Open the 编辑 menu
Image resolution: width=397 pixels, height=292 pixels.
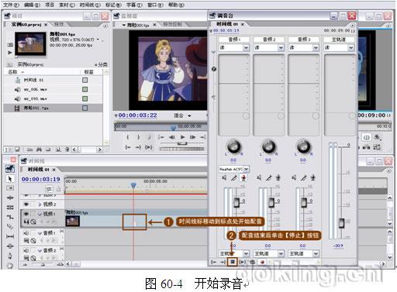tap(32, 5)
